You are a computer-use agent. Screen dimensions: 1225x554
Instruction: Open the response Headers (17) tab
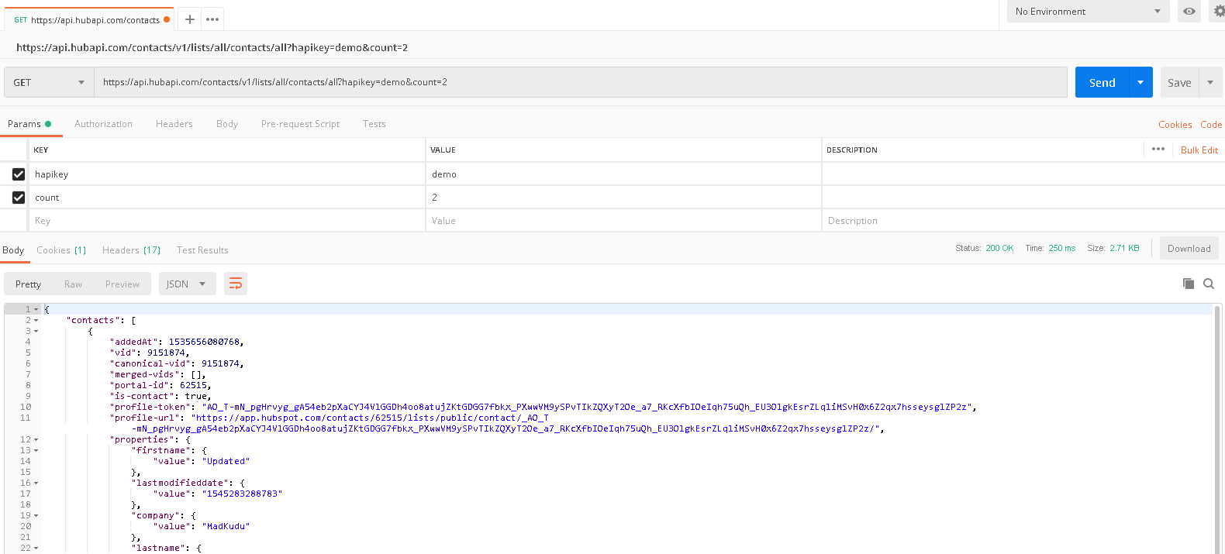pyautogui.click(x=131, y=250)
